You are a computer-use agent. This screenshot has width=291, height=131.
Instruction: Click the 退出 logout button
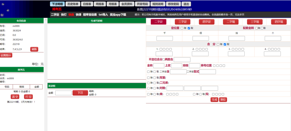click(x=186, y=4)
